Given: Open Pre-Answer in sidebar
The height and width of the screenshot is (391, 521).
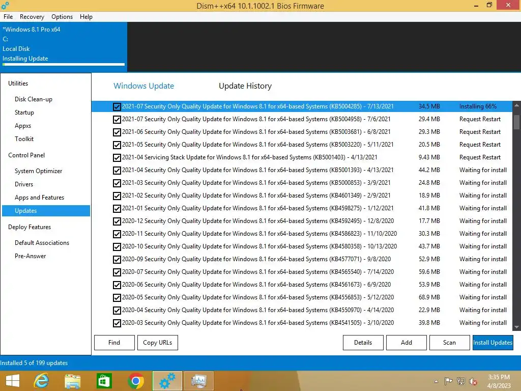Looking at the screenshot, I should pos(30,256).
